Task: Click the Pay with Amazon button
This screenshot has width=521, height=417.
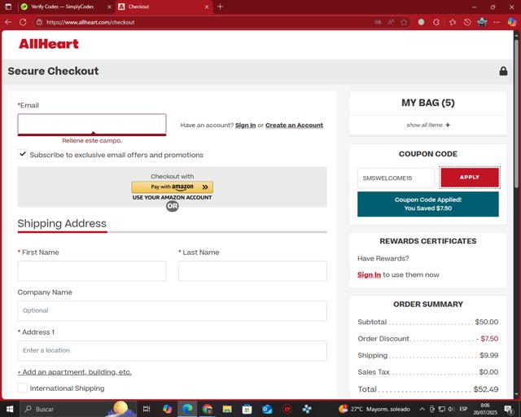Action: click(x=172, y=187)
